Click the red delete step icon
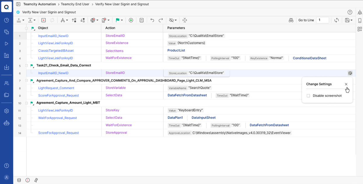Viewport: 363px width, 184px height. (x=43, y=20)
